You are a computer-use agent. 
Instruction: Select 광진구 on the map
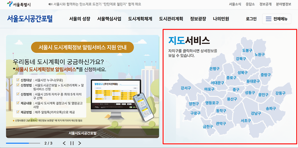(x=263, y=95)
